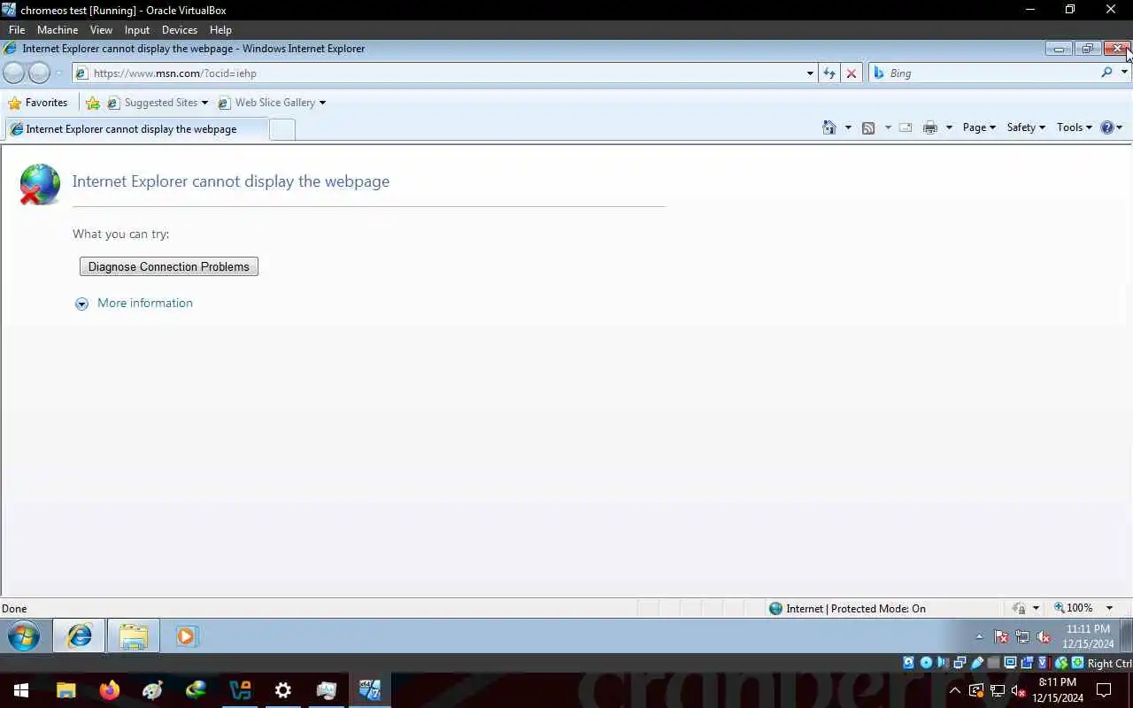Click the status bar privacy lock icon

[1020, 609]
